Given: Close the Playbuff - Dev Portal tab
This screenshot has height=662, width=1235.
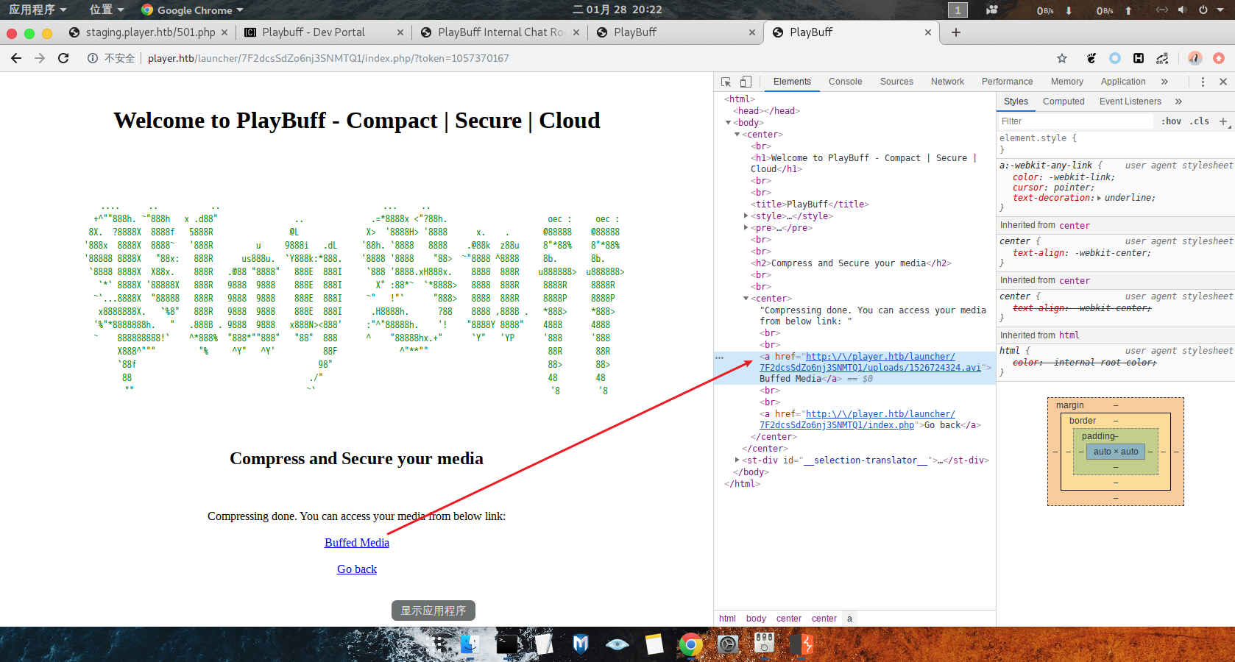Looking at the screenshot, I should (x=400, y=32).
